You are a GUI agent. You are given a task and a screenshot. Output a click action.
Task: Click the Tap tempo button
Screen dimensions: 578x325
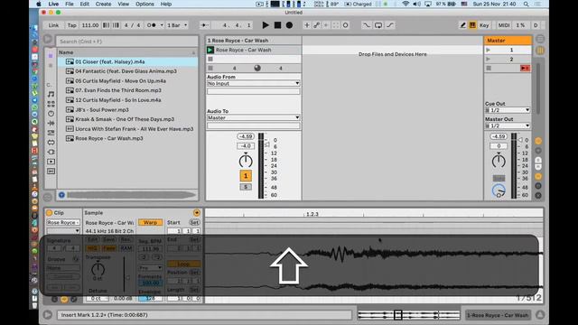coord(71,25)
